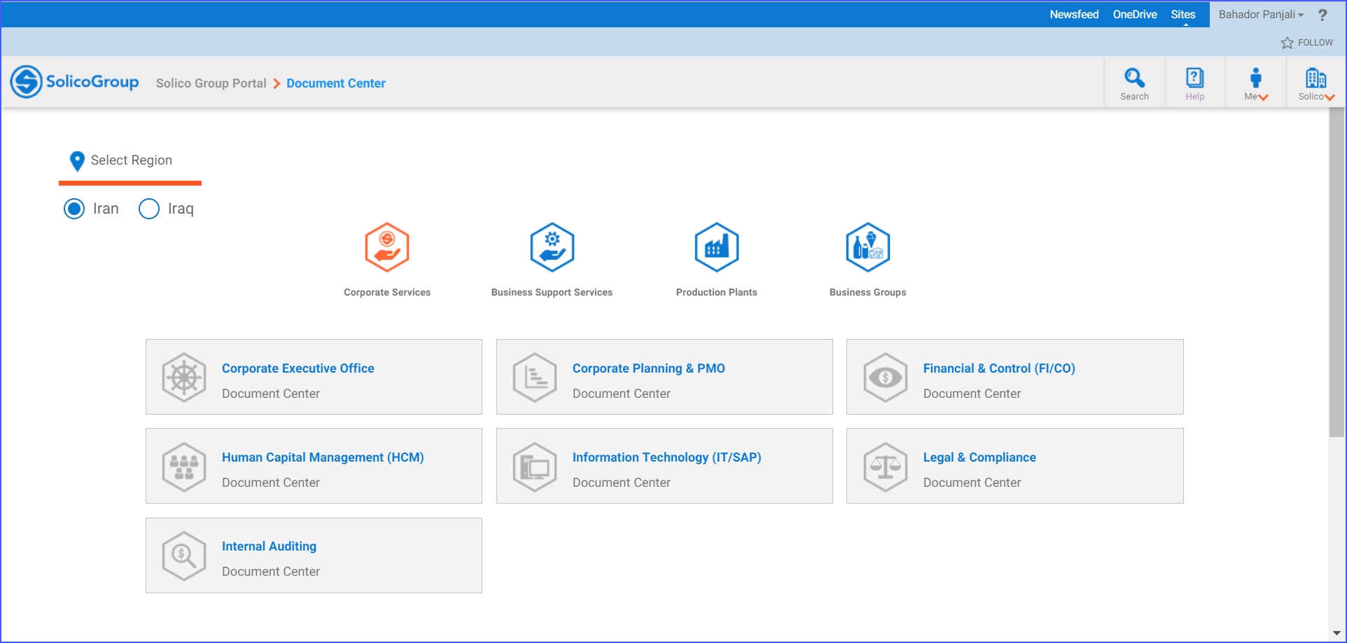
Task: Open Corporate Planning & PMO link
Action: pos(649,368)
